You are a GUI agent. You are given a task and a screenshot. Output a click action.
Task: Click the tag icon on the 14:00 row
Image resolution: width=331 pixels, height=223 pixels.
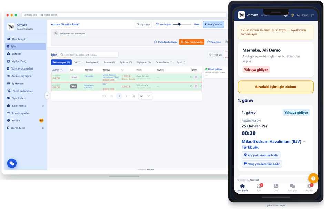coord(191,77)
